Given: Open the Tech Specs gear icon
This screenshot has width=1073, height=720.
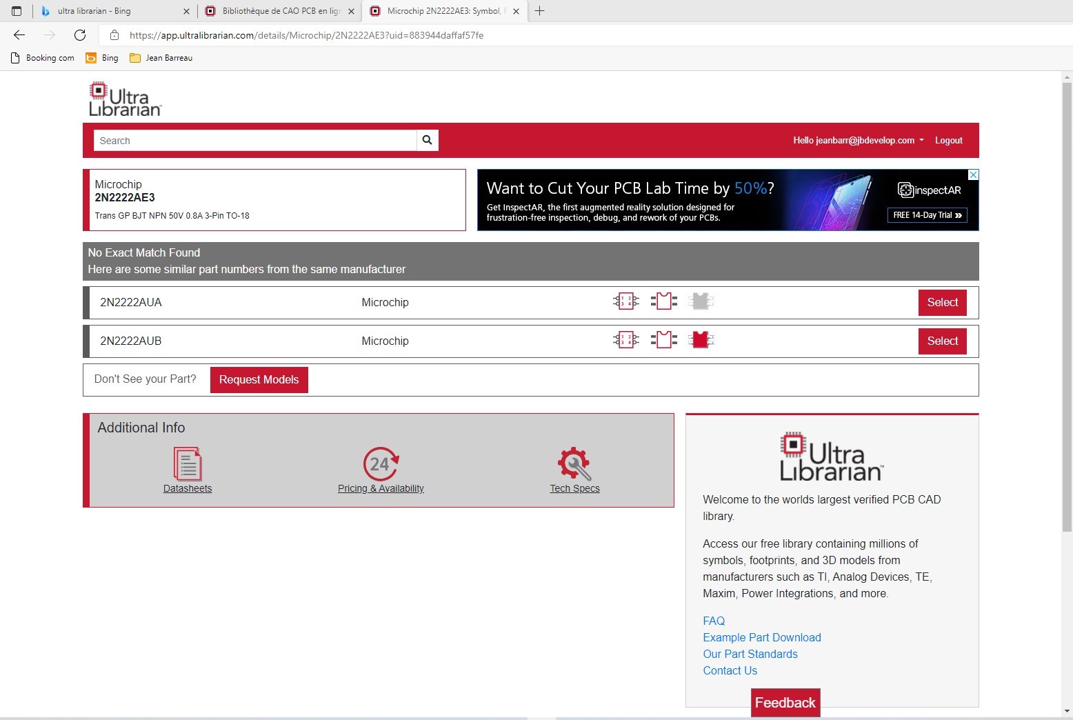Looking at the screenshot, I should click(574, 463).
